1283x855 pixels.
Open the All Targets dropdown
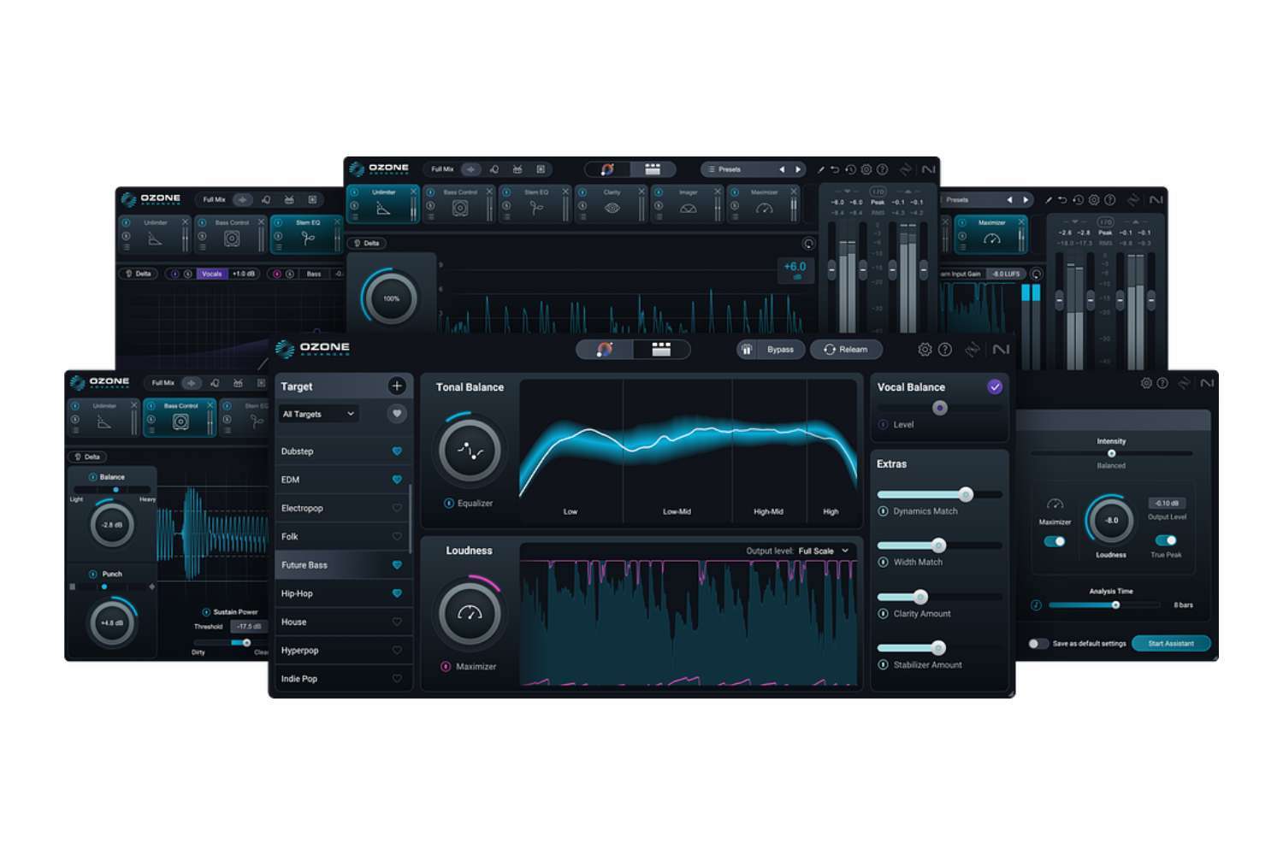(318, 414)
